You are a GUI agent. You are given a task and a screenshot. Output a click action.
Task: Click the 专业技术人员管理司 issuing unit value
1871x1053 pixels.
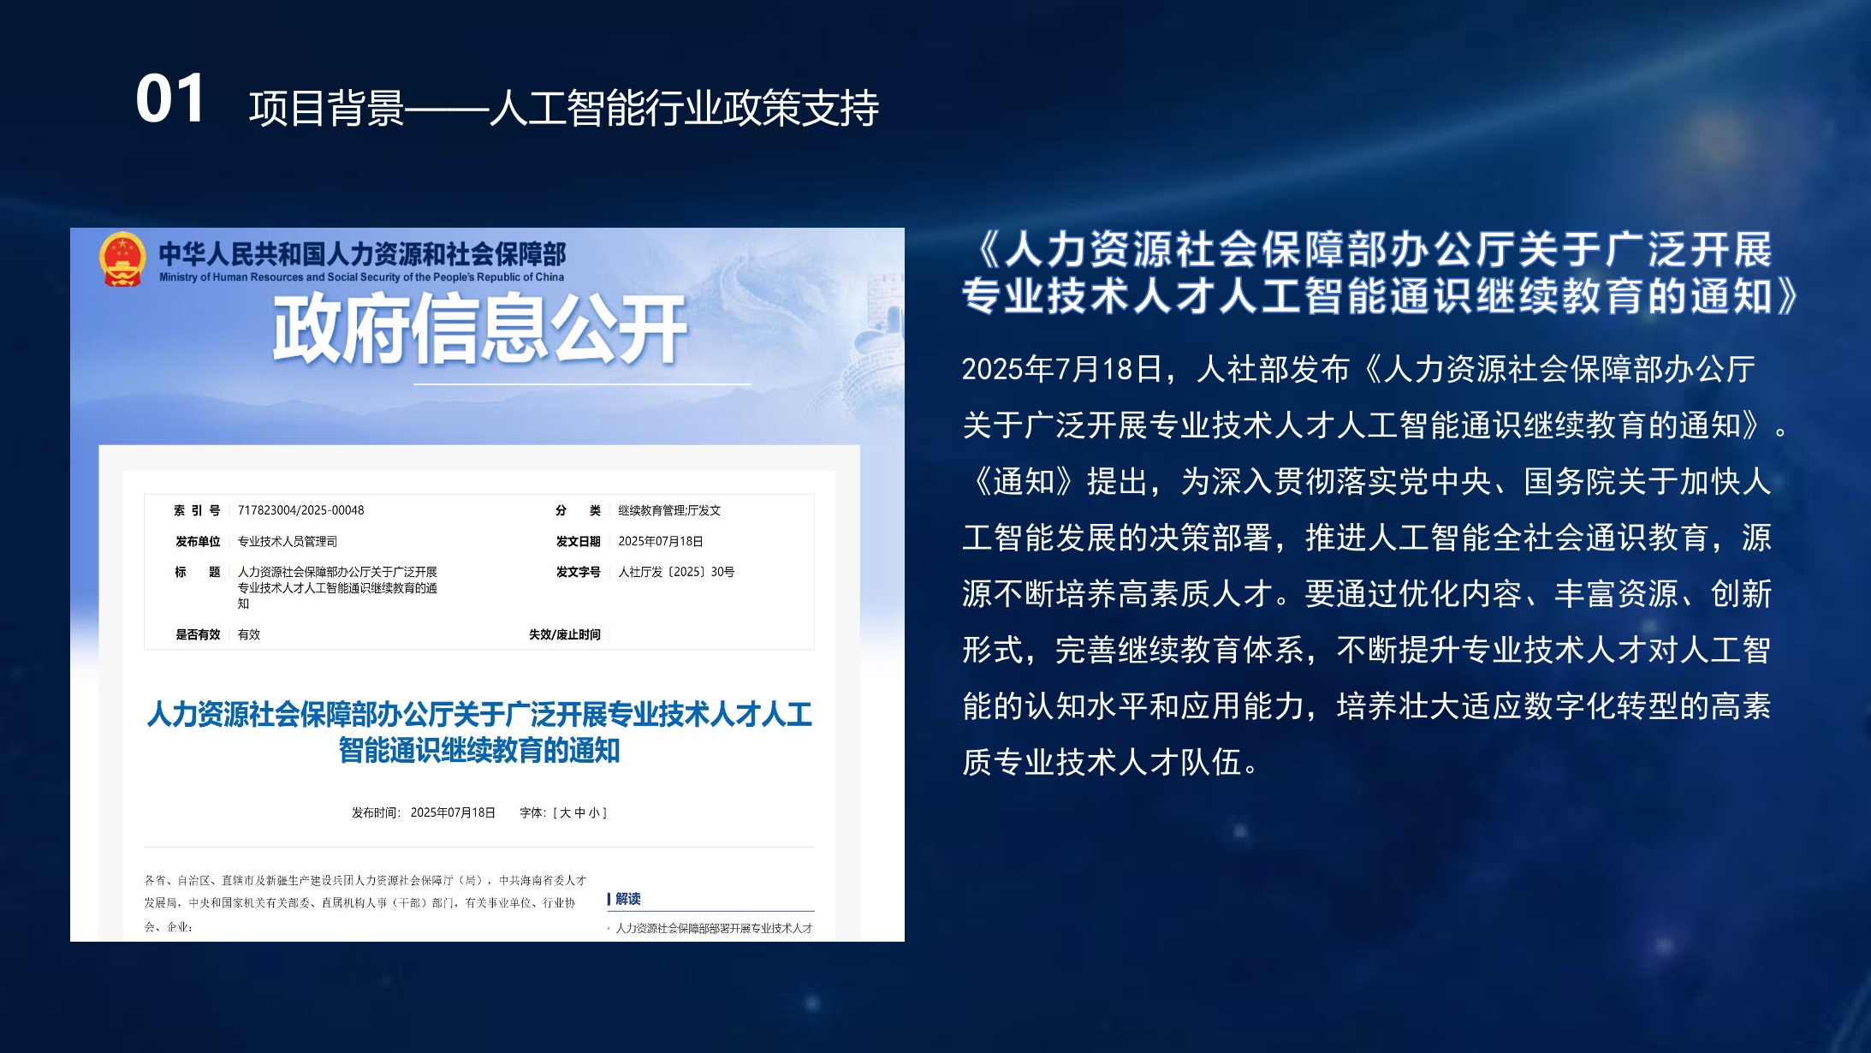tap(288, 541)
